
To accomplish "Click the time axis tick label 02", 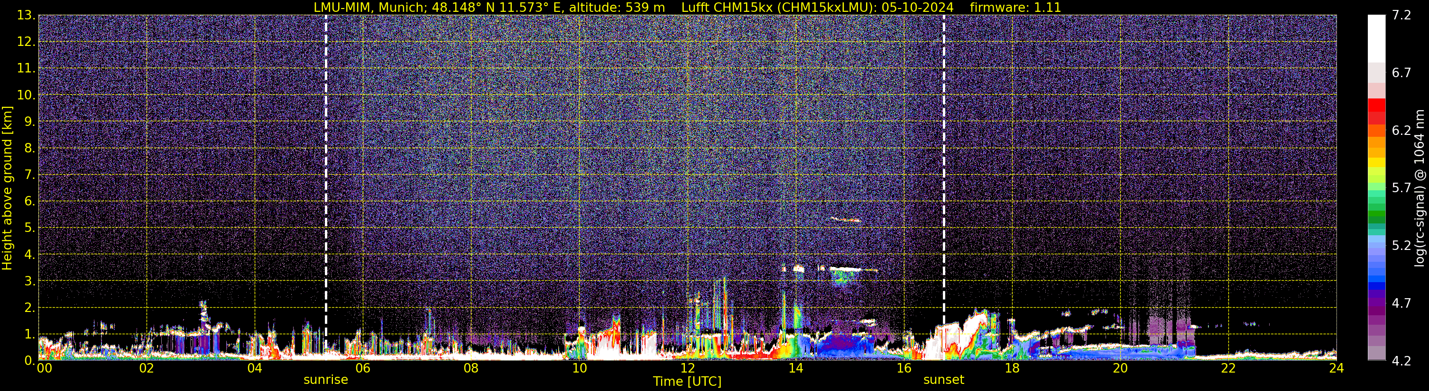I will [x=146, y=368].
